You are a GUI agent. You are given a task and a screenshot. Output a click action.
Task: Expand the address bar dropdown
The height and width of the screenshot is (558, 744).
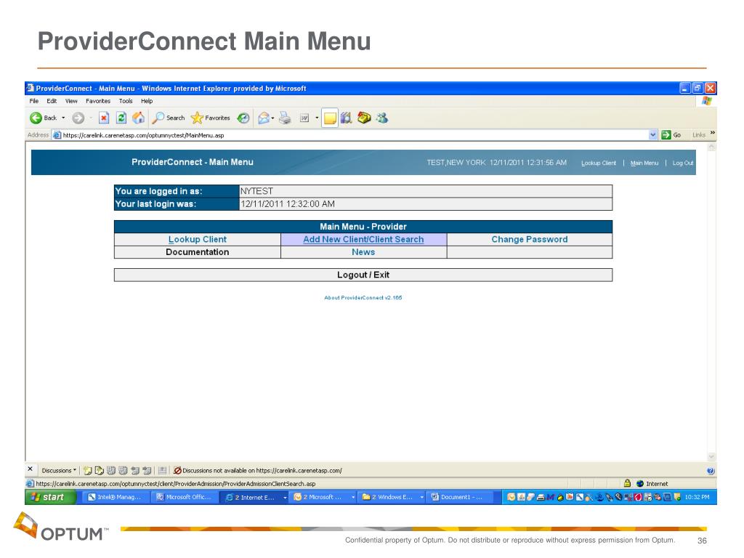(x=653, y=135)
